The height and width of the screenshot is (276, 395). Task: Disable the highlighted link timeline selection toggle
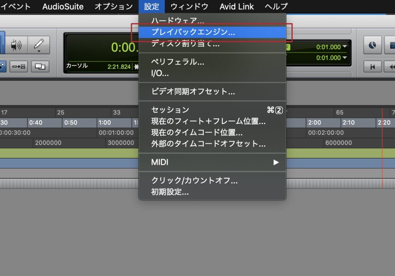(x=2, y=65)
